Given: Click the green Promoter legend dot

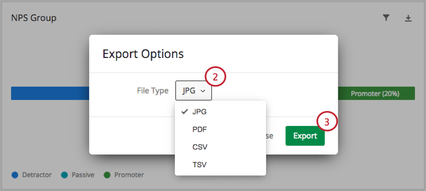Looking at the screenshot, I should 107,175.
